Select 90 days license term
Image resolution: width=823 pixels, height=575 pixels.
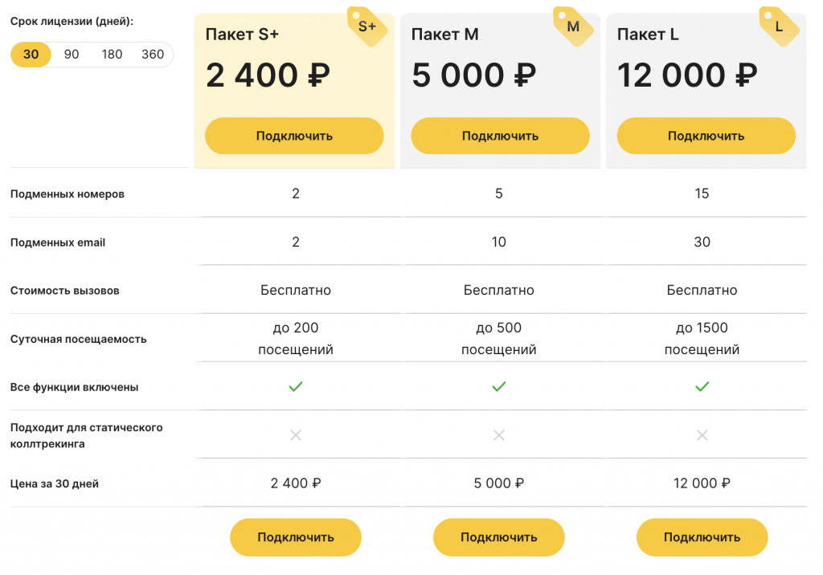click(x=72, y=55)
